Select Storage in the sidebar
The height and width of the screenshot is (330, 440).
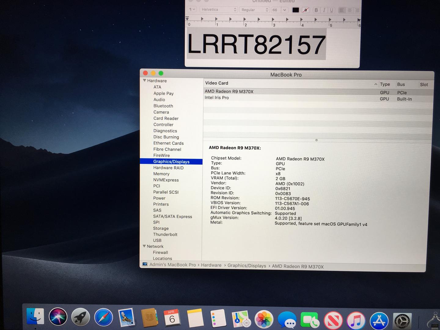pyautogui.click(x=161, y=228)
